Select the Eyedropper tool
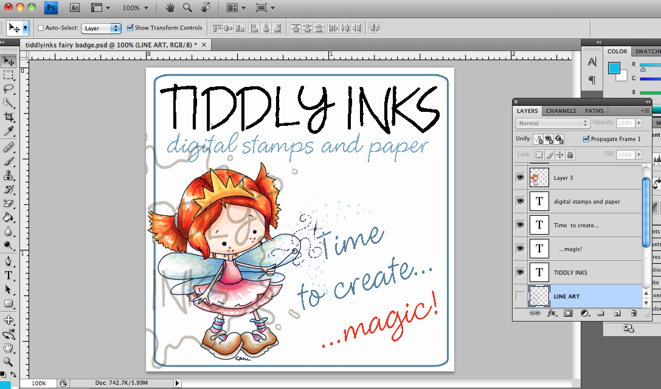This screenshot has height=389, width=661. click(x=9, y=131)
